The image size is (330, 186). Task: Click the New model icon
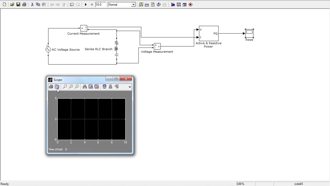tap(4, 5)
